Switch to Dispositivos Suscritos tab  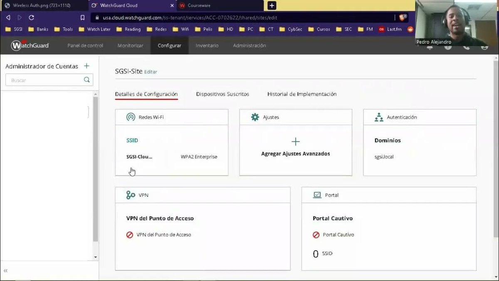222,94
